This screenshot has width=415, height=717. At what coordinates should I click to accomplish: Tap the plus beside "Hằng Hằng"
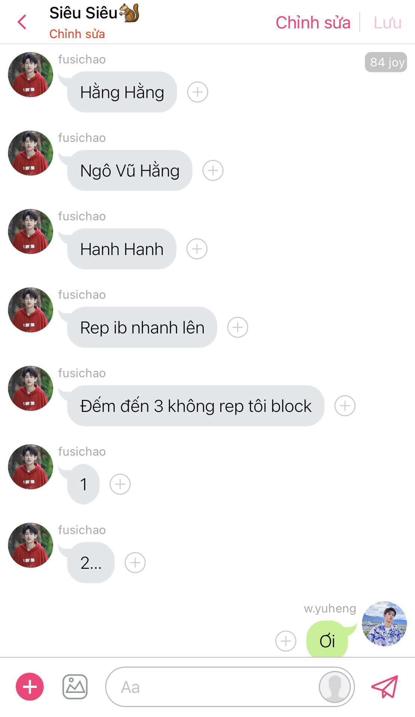pyautogui.click(x=197, y=92)
